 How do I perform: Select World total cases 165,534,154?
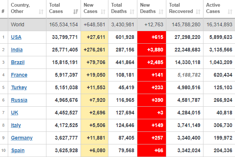pos(63,24)
